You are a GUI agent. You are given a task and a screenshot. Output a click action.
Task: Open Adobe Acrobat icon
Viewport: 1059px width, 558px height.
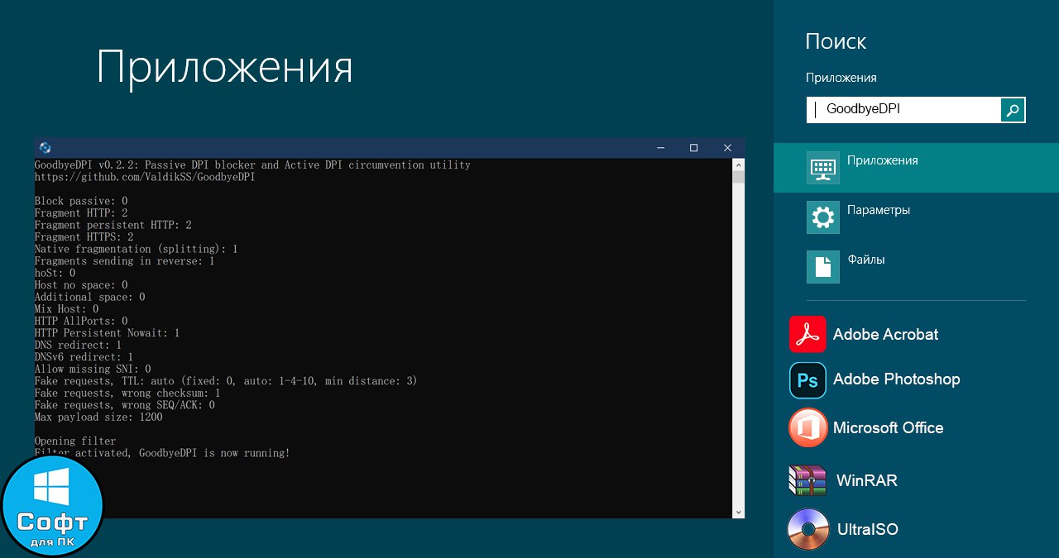[807, 334]
